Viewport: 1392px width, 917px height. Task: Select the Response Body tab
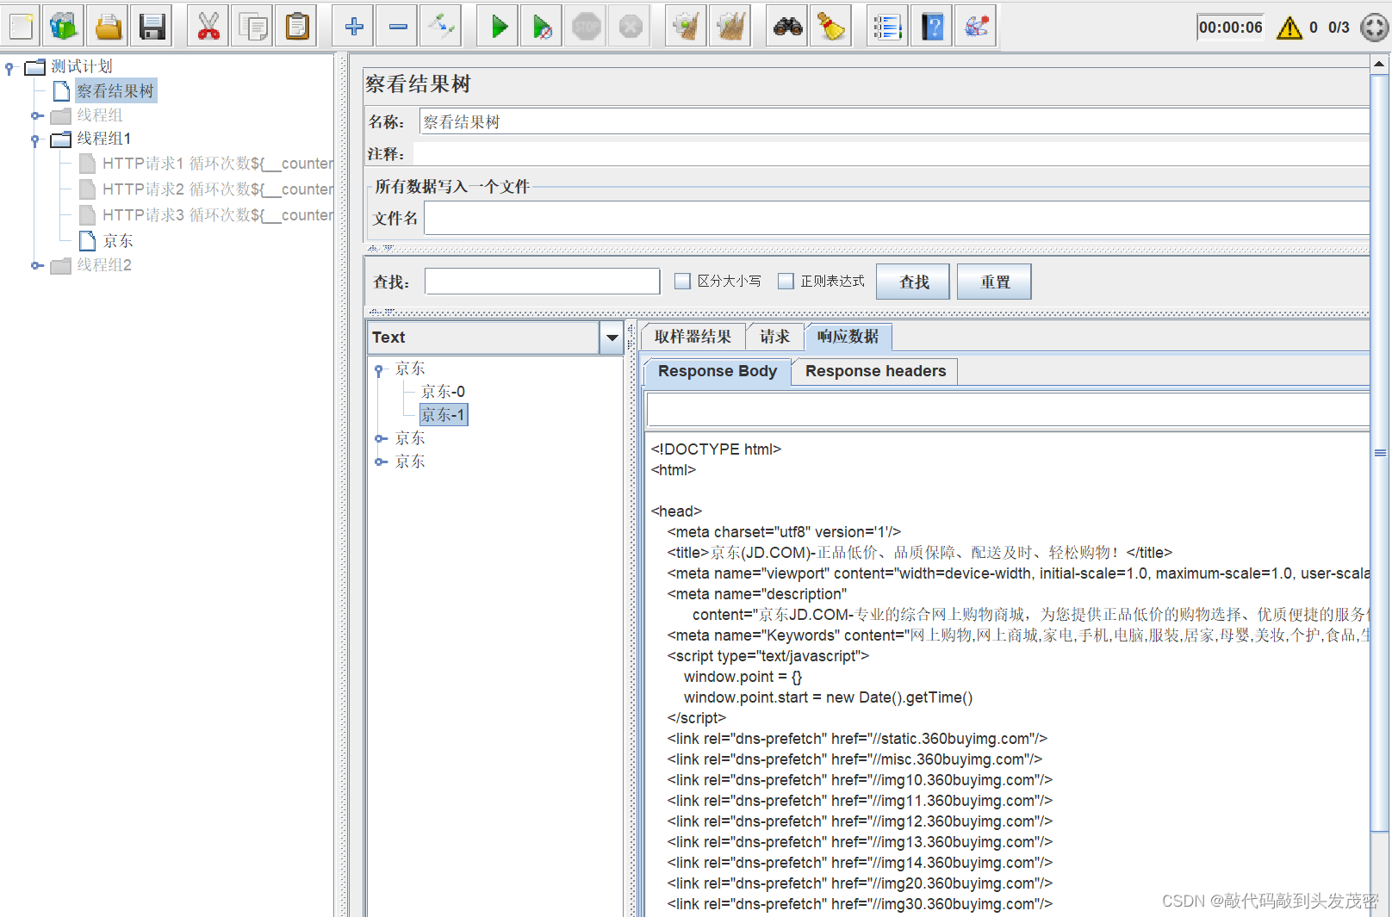click(717, 371)
